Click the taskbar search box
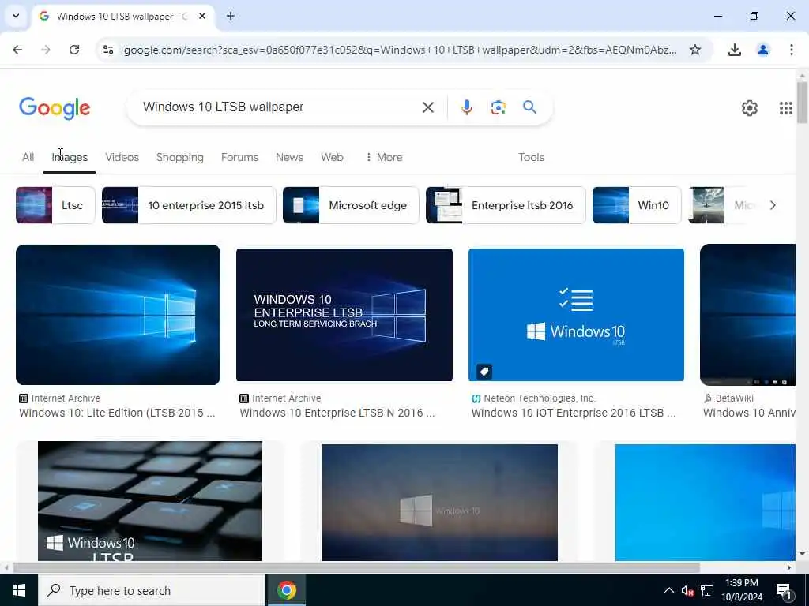The height and width of the screenshot is (606, 809). point(152,590)
